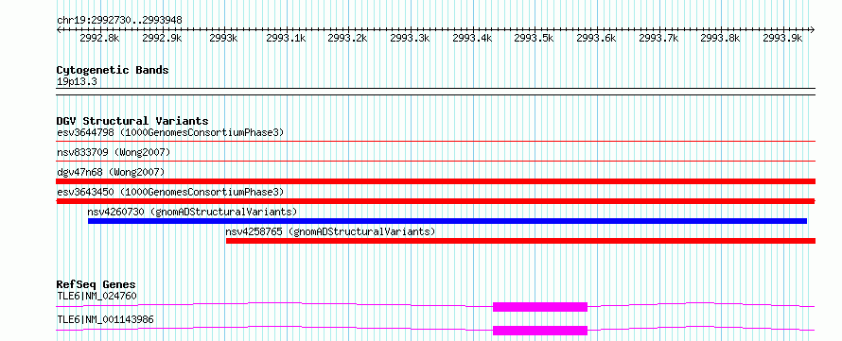Image resolution: width=842 pixels, height=341 pixels.
Task: Click ruler tick label 2993.7k
Action: 658,39
